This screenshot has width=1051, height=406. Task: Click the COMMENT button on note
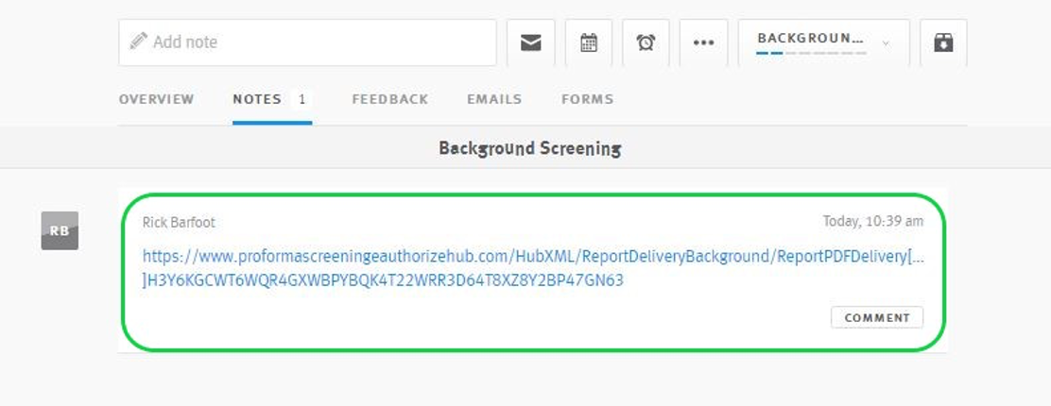[877, 317]
